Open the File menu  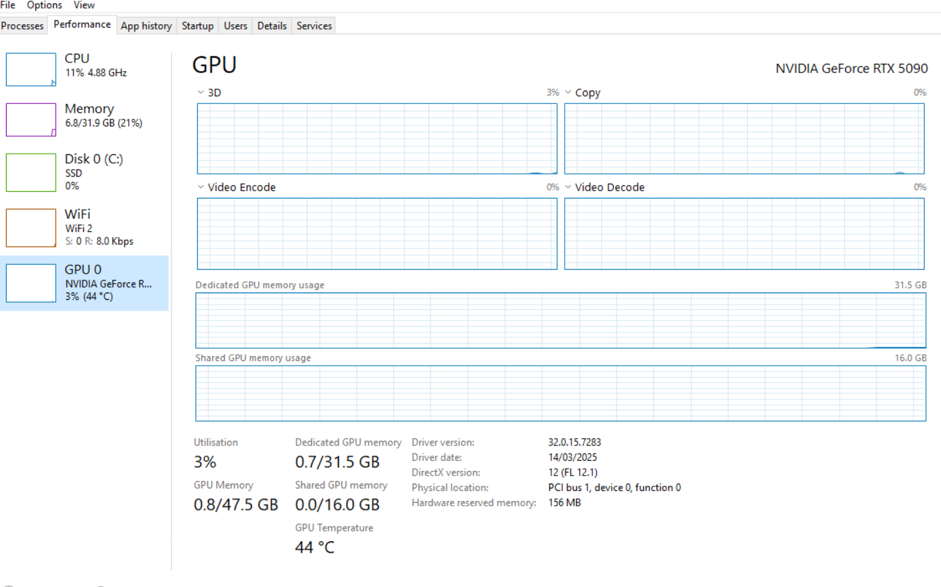[x=8, y=5]
